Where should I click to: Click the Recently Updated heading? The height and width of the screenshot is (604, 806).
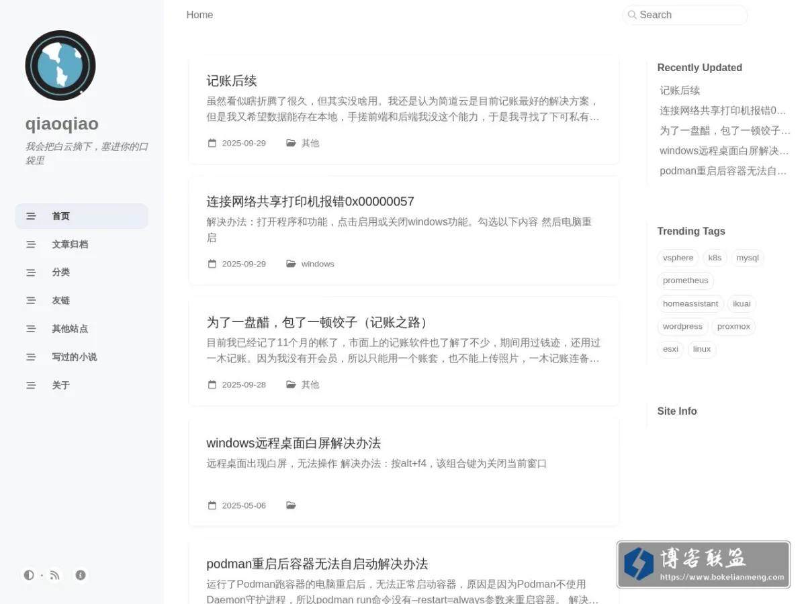click(699, 68)
